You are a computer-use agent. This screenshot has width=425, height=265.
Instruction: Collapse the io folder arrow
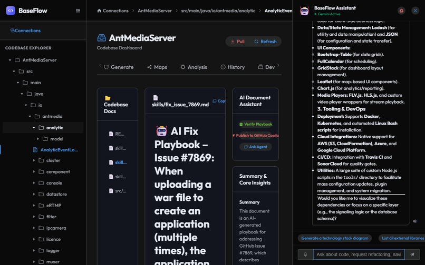[26, 105]
